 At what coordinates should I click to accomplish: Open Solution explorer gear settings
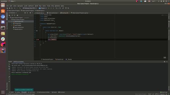point(30,13)
